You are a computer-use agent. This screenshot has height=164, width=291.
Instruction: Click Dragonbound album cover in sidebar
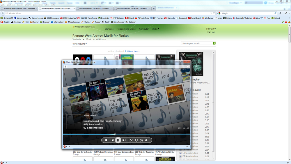point(191,64)
